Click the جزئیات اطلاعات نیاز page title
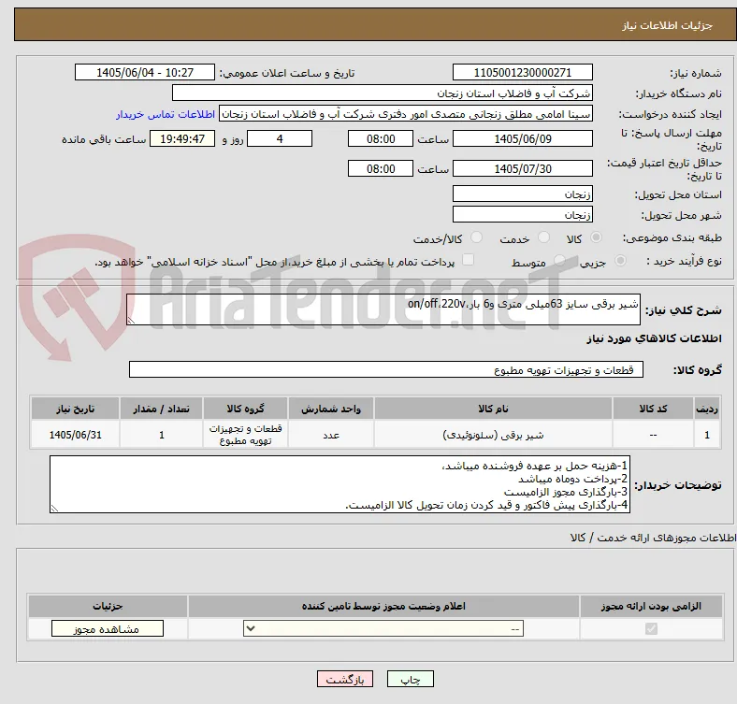 [x=668, y=25]
